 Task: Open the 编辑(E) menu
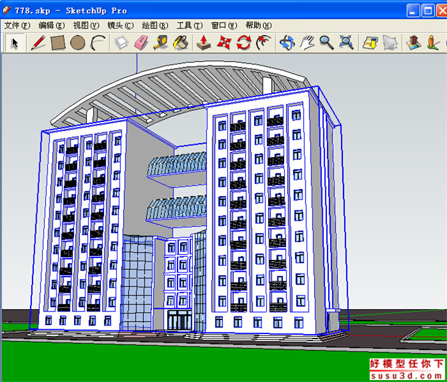click(51, 25)
